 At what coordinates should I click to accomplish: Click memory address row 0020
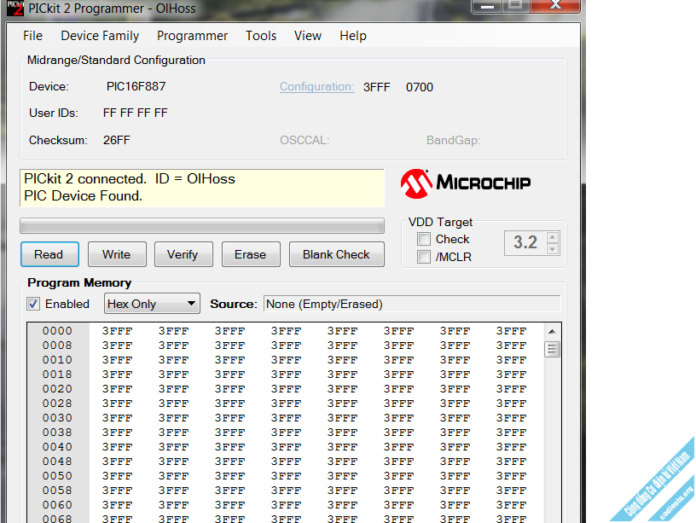point(57,389)
